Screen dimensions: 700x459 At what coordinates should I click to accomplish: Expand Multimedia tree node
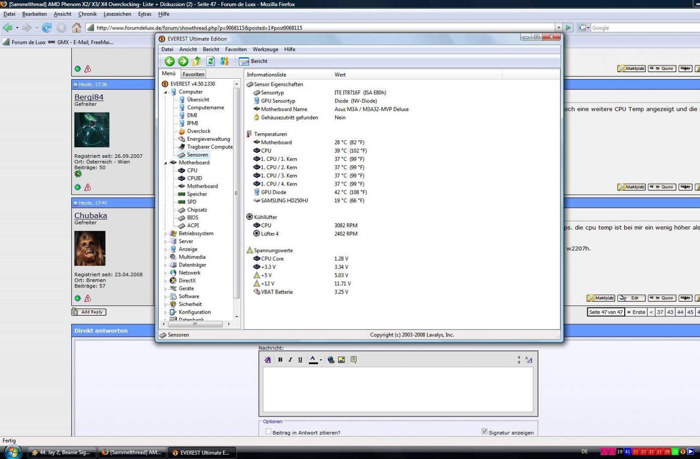(x=166, y=258)
